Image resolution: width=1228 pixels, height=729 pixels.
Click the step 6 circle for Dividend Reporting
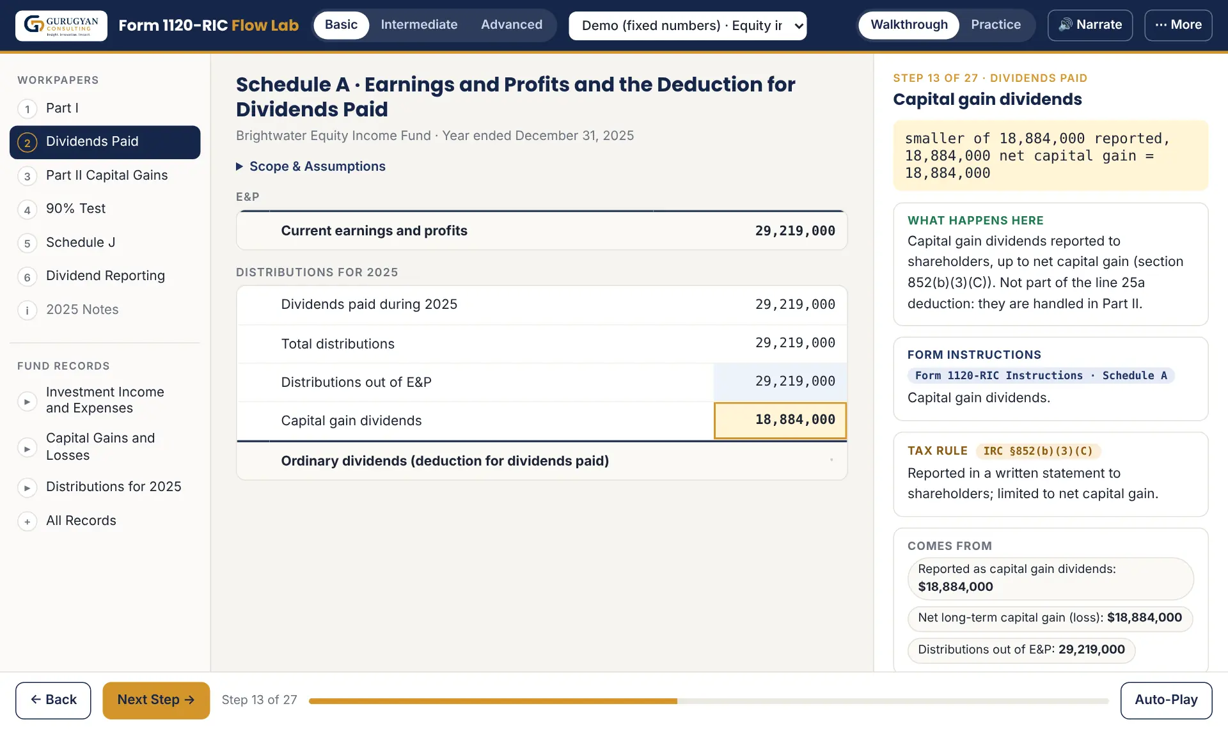(27, 276)
